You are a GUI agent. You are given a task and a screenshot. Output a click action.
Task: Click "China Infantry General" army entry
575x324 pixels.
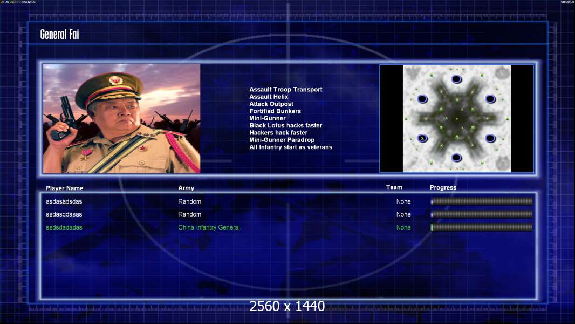click(209, 227)
